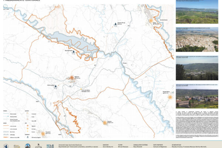Click the STUDENTESSE heading in footer

177,145
